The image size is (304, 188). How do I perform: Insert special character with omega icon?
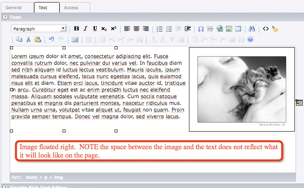pyautogui.click(x=201, y=29)
